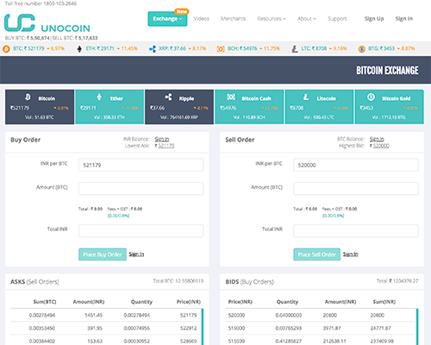Click BCH ticker price ₹54976
This screenshot has height=345, width=431.
[x=248, y=48]
